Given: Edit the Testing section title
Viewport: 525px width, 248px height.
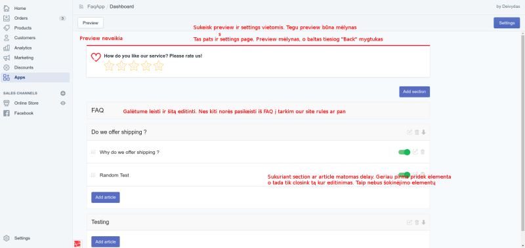Looking at the screenshot, I should [409, 222].
